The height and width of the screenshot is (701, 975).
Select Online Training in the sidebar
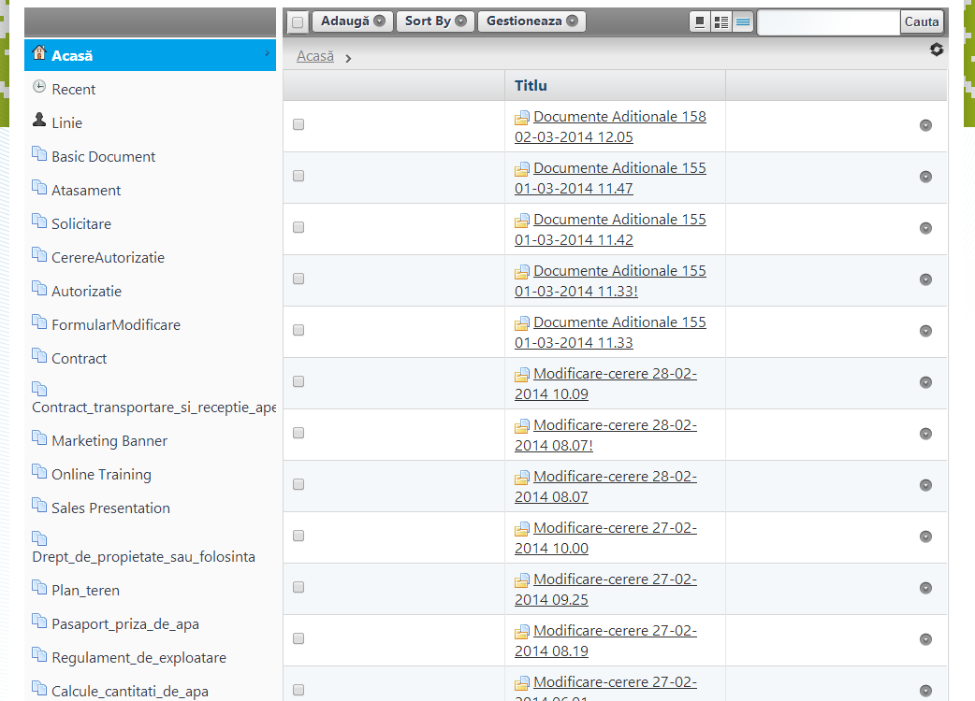click(x=101, y=475)
